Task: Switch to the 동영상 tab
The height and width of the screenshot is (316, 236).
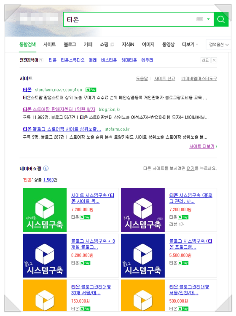Action: click(x=168, y=44)
